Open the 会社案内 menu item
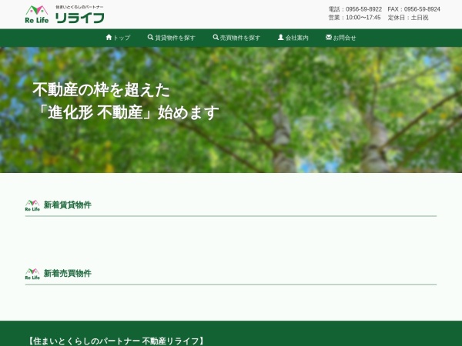462x346 pixels. (296, 38)
